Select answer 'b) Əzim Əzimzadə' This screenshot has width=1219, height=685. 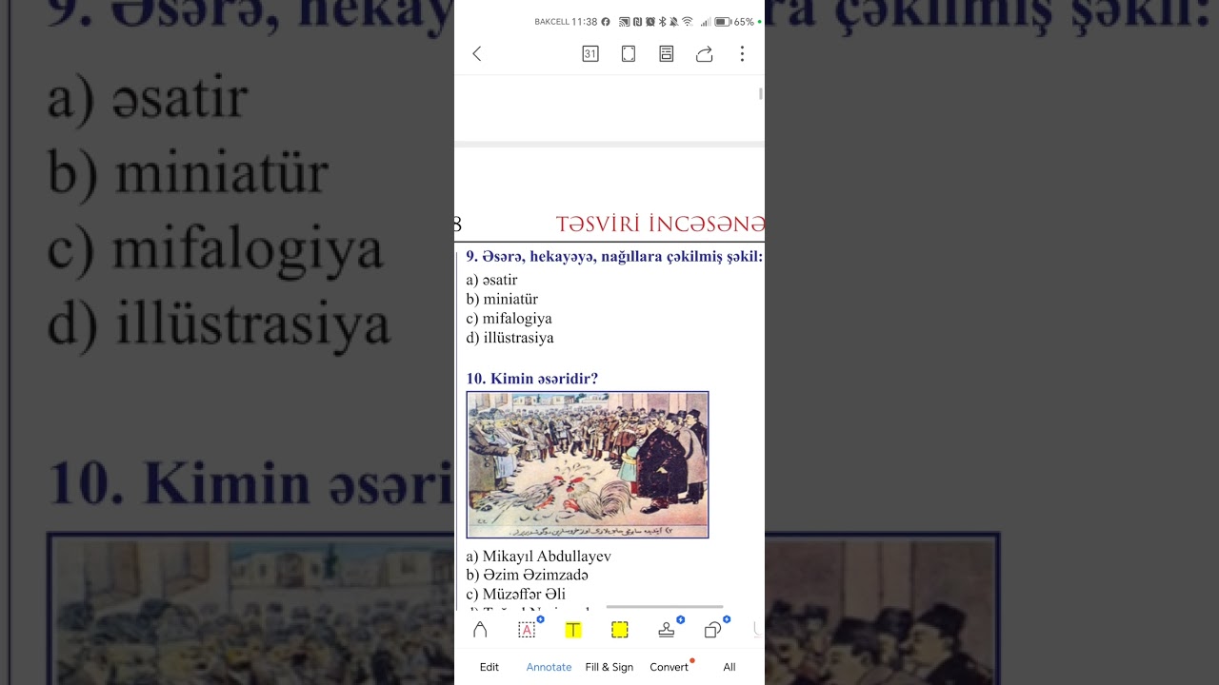pyautogui.click(x=528, y=576)
